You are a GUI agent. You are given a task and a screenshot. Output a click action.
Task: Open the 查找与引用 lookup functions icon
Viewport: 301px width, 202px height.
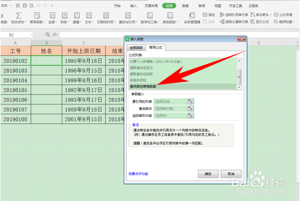tap(128, 15)
